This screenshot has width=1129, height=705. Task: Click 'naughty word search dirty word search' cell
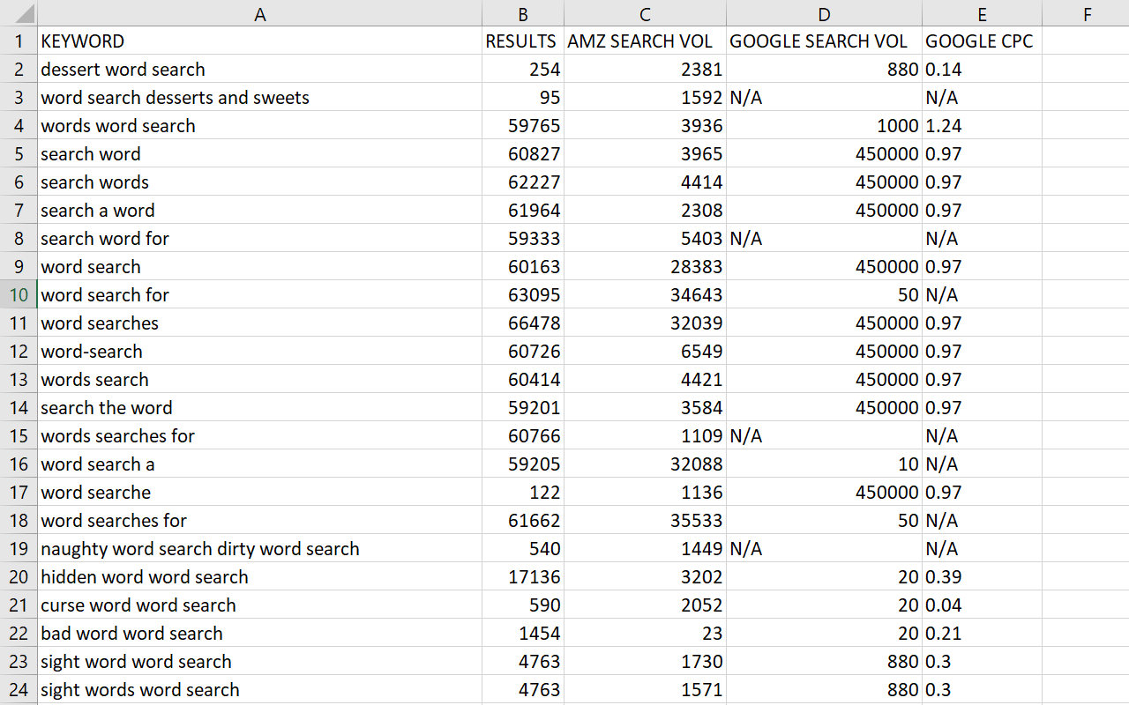259,549
